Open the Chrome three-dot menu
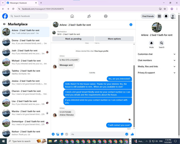This screenshot has height=144, width=180. pyautogui.click(x=177, y=9)
